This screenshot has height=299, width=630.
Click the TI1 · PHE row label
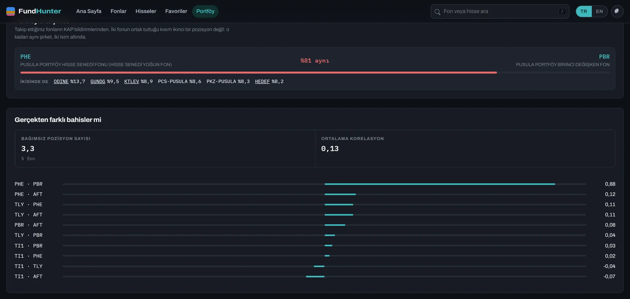click(x=28, y=256)
